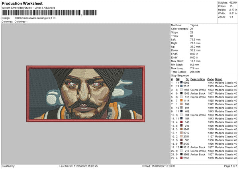Click the blue swatch for stop 2
Image resolution: width=239 pixels, height=169 pixels.
point(181,86)
